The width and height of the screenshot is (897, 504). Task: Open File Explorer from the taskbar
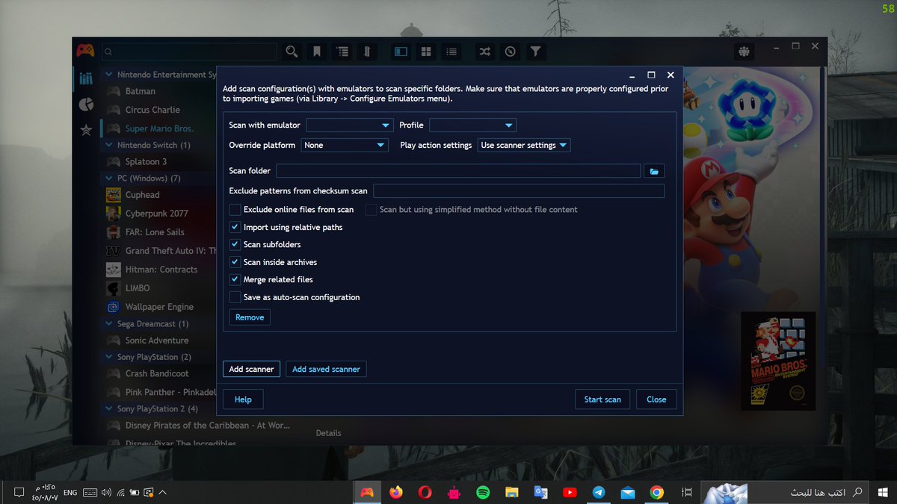point(511,492)
